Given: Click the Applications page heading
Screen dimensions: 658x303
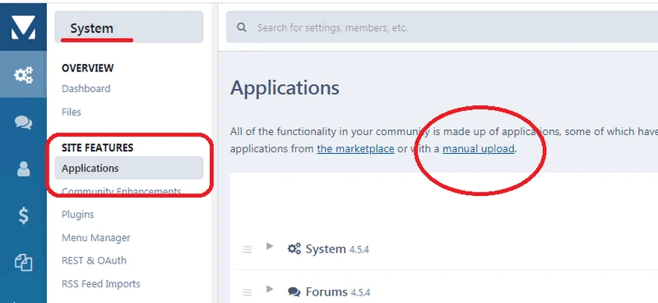Looking at the screenshot, I should point(285,88).
